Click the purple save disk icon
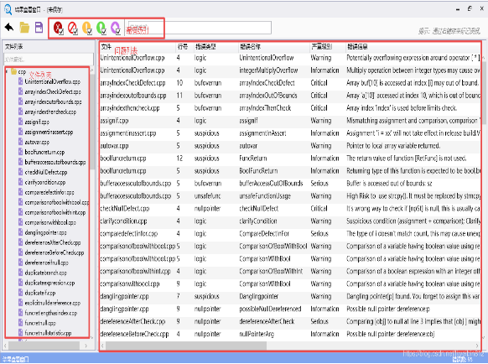This screenshot has height=364, width=488. [39, 28]
